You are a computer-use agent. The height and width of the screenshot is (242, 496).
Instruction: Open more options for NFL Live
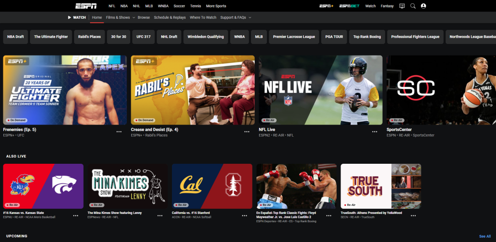point(374,132)
